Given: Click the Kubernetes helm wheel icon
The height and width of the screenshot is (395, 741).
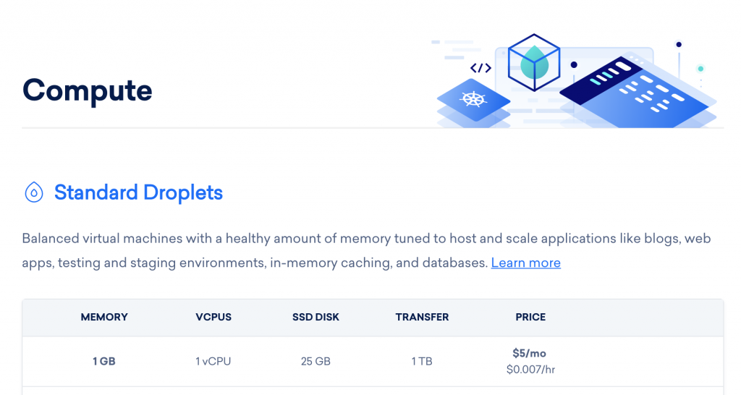Looking at the screenshot, I should (473, 99).
